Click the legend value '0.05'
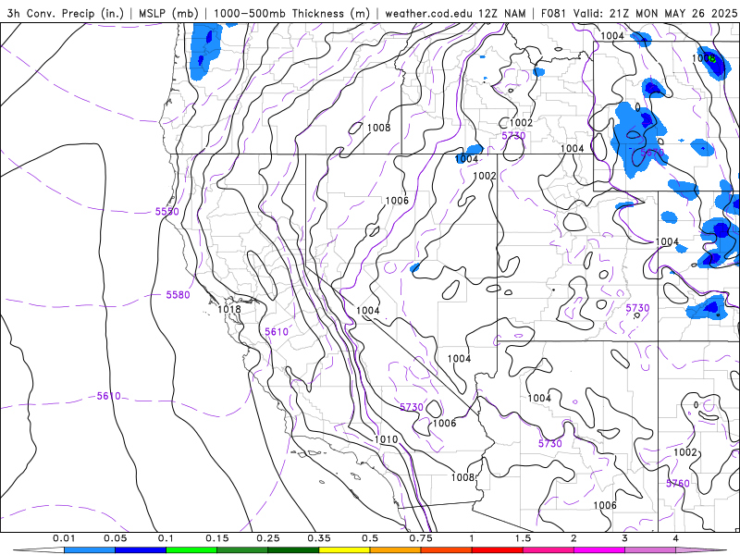The width and height of the screenshot is (740, 555). (x=115, y=538)
